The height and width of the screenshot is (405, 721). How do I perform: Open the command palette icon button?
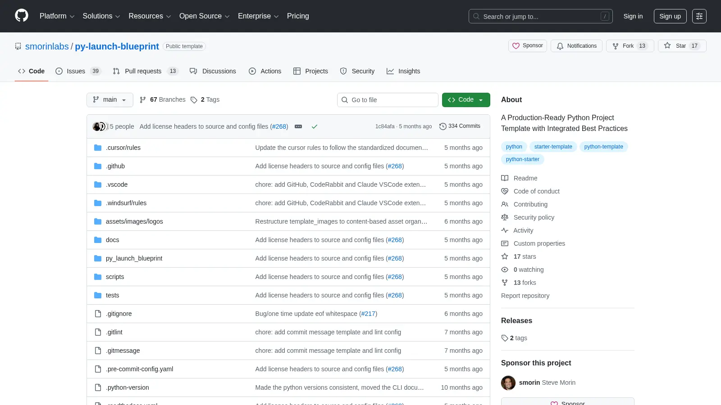(699, 16)
